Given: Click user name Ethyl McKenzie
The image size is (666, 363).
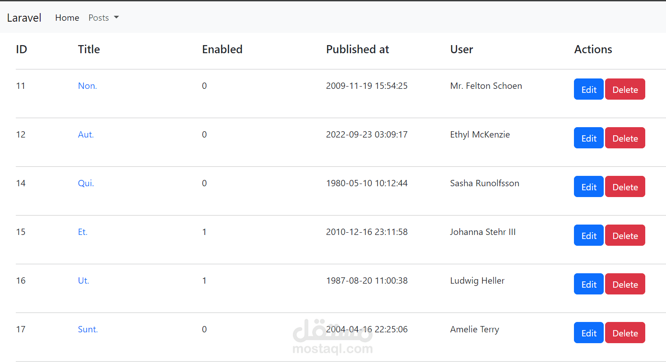Looking at the screenshot, I should 480,134.
